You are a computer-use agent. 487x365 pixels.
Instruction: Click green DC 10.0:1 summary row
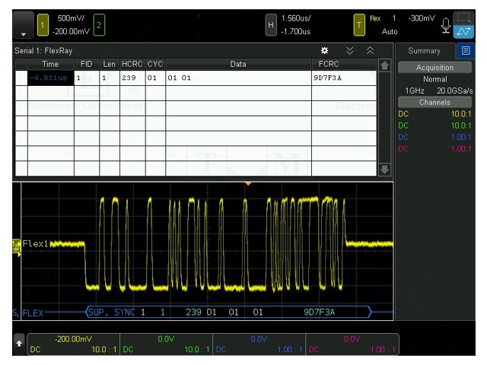pos(434,125)
